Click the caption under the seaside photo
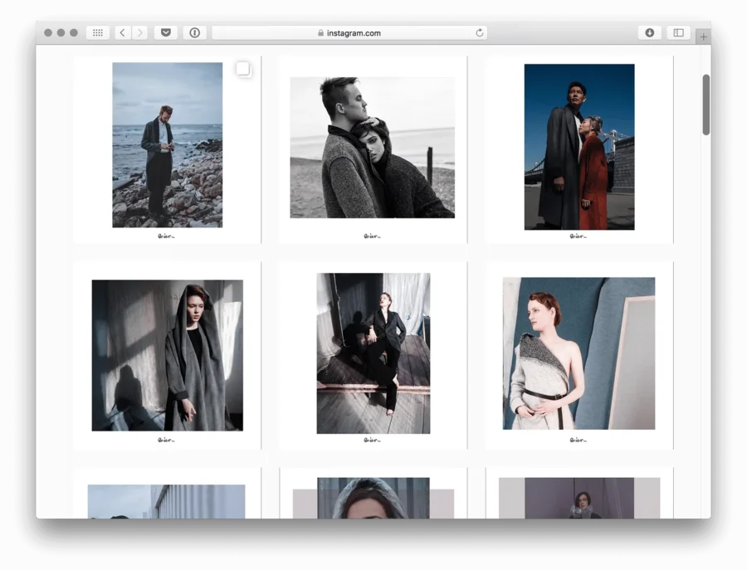Viewport: 747px width, 570px height. click(x=166, y=236)
